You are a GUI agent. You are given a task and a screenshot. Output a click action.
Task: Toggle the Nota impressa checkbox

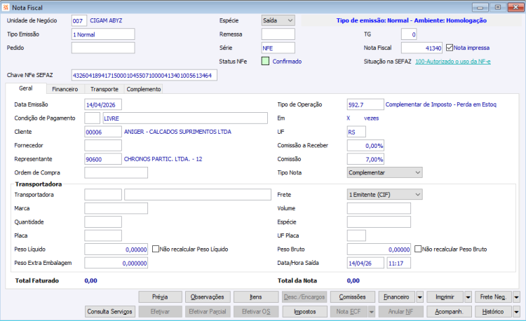click(x=450, y=48)
